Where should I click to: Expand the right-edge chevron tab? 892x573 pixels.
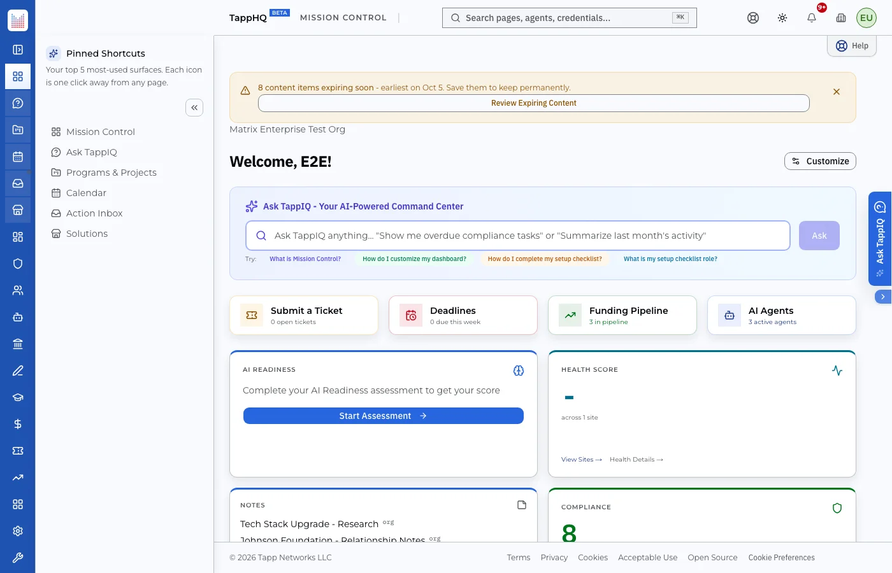click(x=883, y=297)
